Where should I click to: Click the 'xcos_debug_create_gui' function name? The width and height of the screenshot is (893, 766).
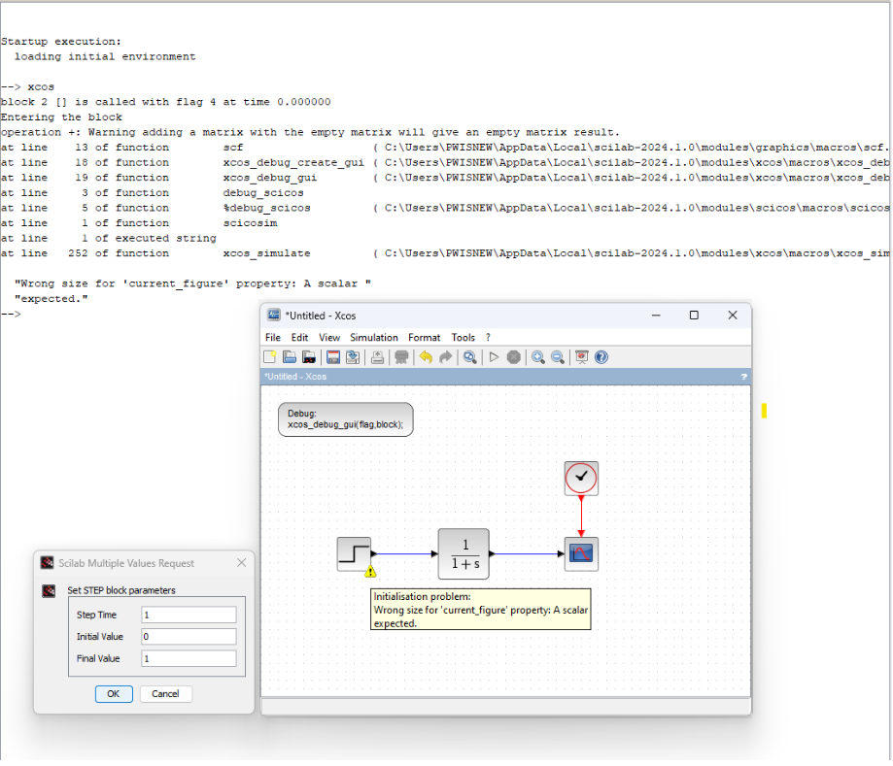pyautogui.click(x=293, y=163)
